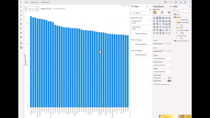Open the hamburger navigation menu
This screenshot has height=118, width=210.
click(21, 2)
